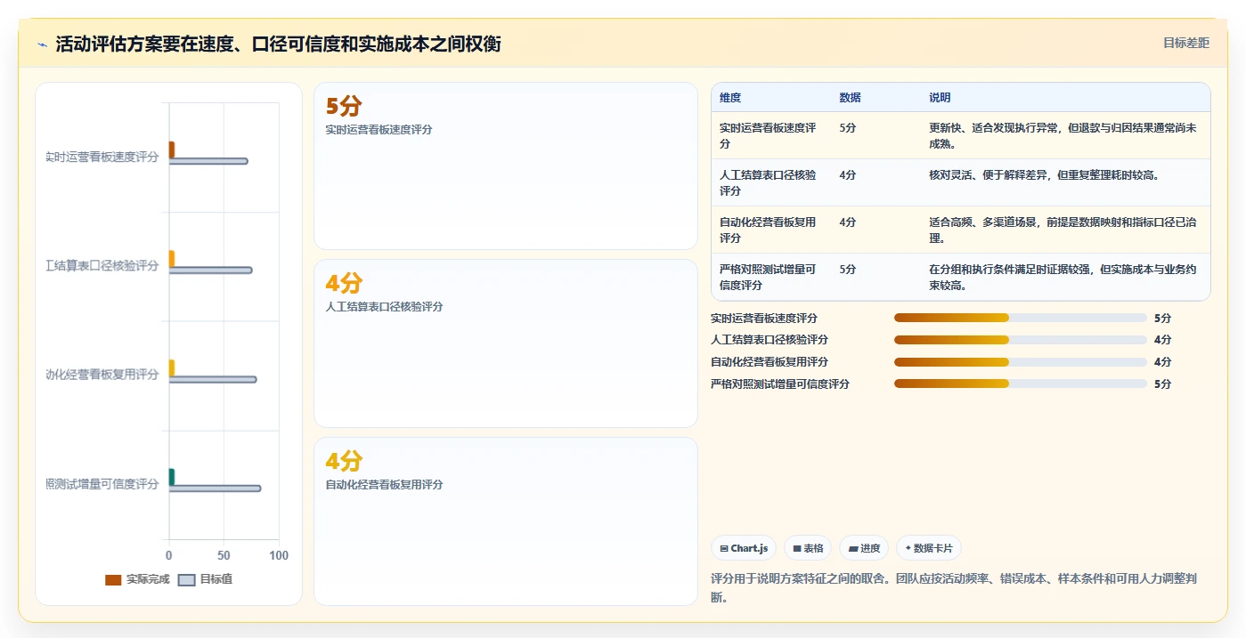
Task: Click the progress list label 严格对照测试增量可信度评分
Action: [780, 384]
